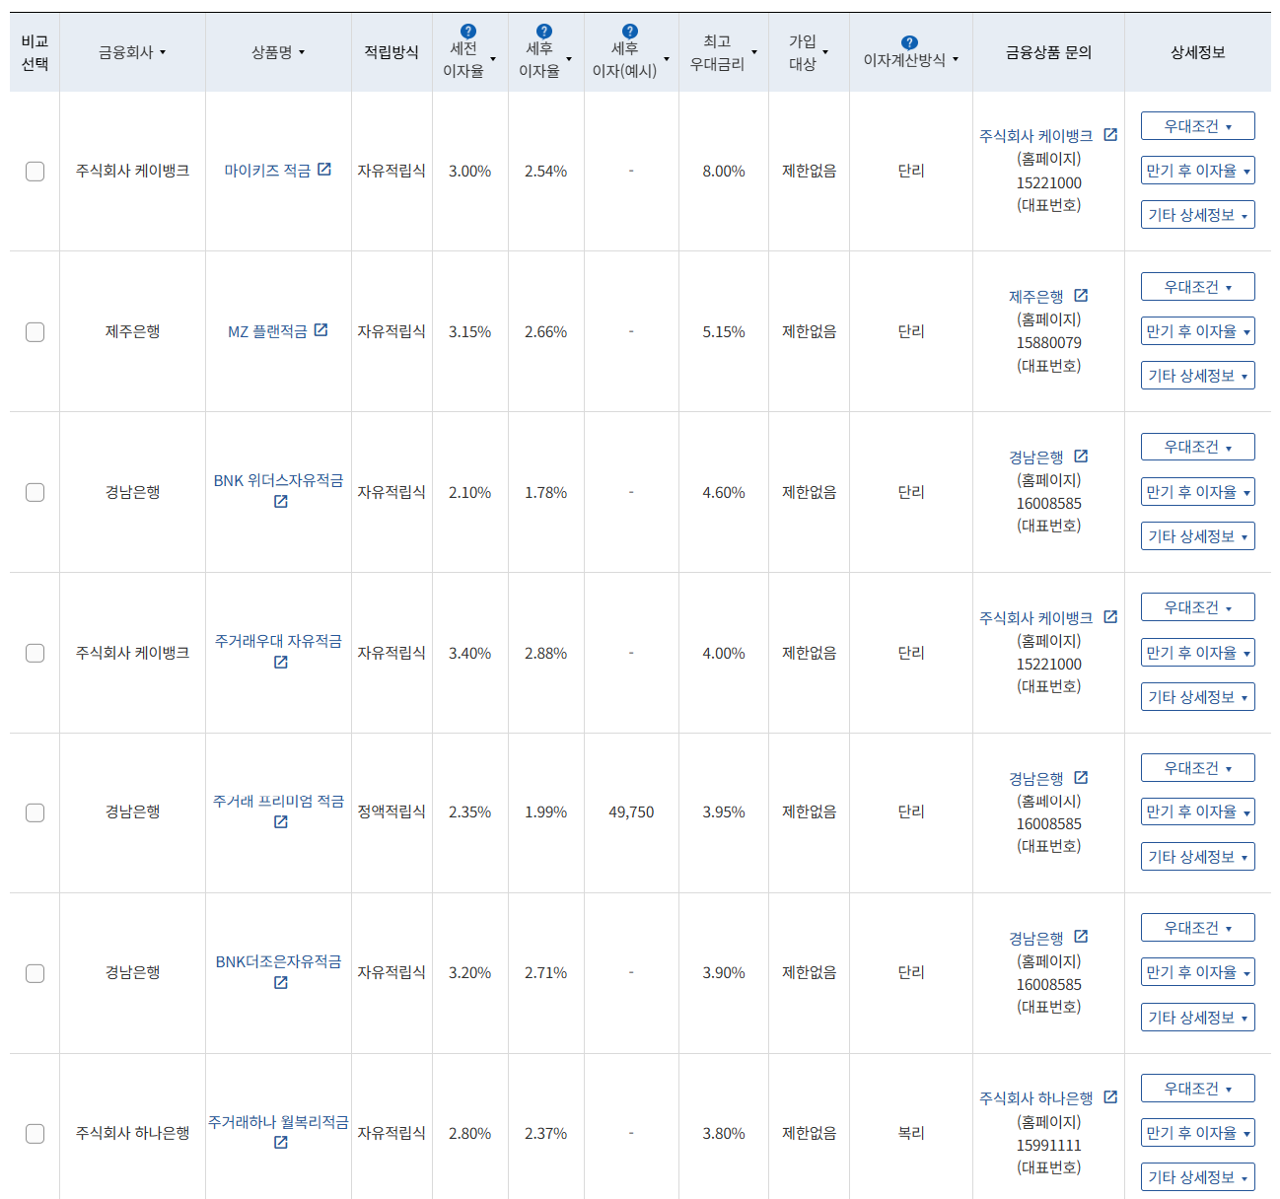Viewport: 1280px width, 1199px height.
Task: Sort by 금융회사 column header
Action: (x=132, y=52)
